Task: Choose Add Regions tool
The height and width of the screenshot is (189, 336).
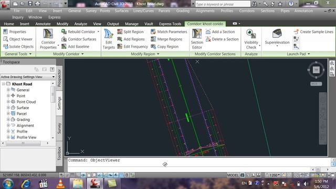Action: click(131, 39)
